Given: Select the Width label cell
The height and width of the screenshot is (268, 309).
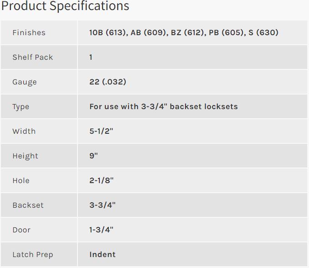Looking at the screenshot, I should click(x=39, y=131).
